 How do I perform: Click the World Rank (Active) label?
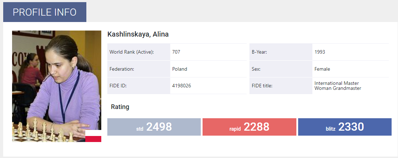click(132, 52)
